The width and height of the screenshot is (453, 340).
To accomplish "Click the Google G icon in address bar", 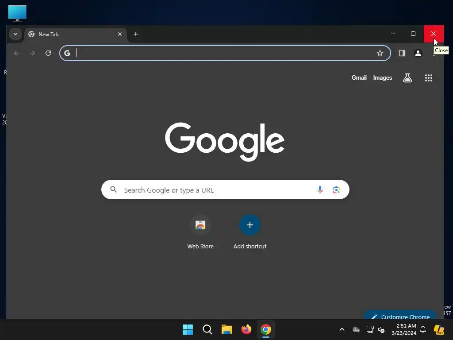I will tap(67, 53).
